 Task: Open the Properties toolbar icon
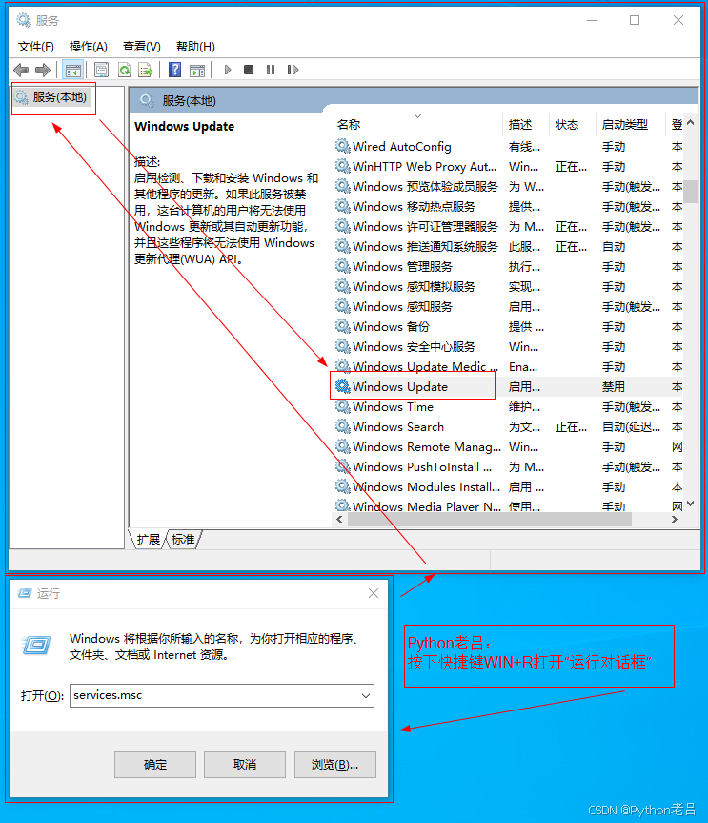click(x=101, y=70)
